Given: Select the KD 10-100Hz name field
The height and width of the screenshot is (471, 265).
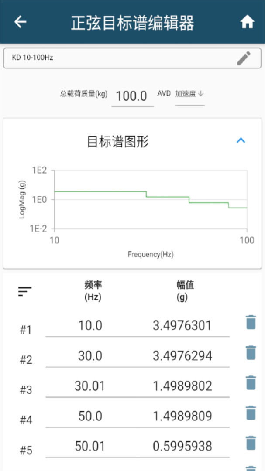Looking at the screenshot, I should (132, 58).
